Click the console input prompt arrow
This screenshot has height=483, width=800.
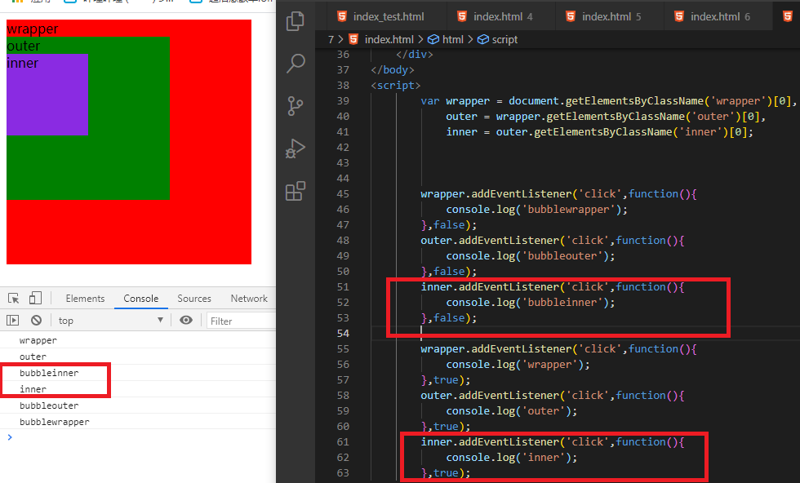[x=10, y=437]
